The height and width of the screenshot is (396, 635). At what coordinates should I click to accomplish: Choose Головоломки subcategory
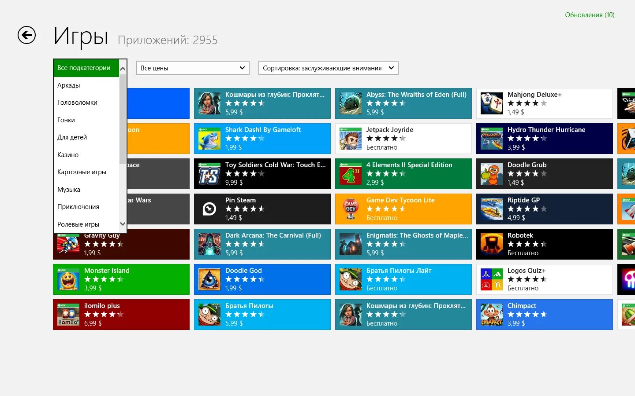(86, 103)
